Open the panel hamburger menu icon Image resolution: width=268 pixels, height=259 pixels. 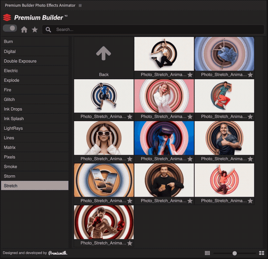click(x=80, y=5)
